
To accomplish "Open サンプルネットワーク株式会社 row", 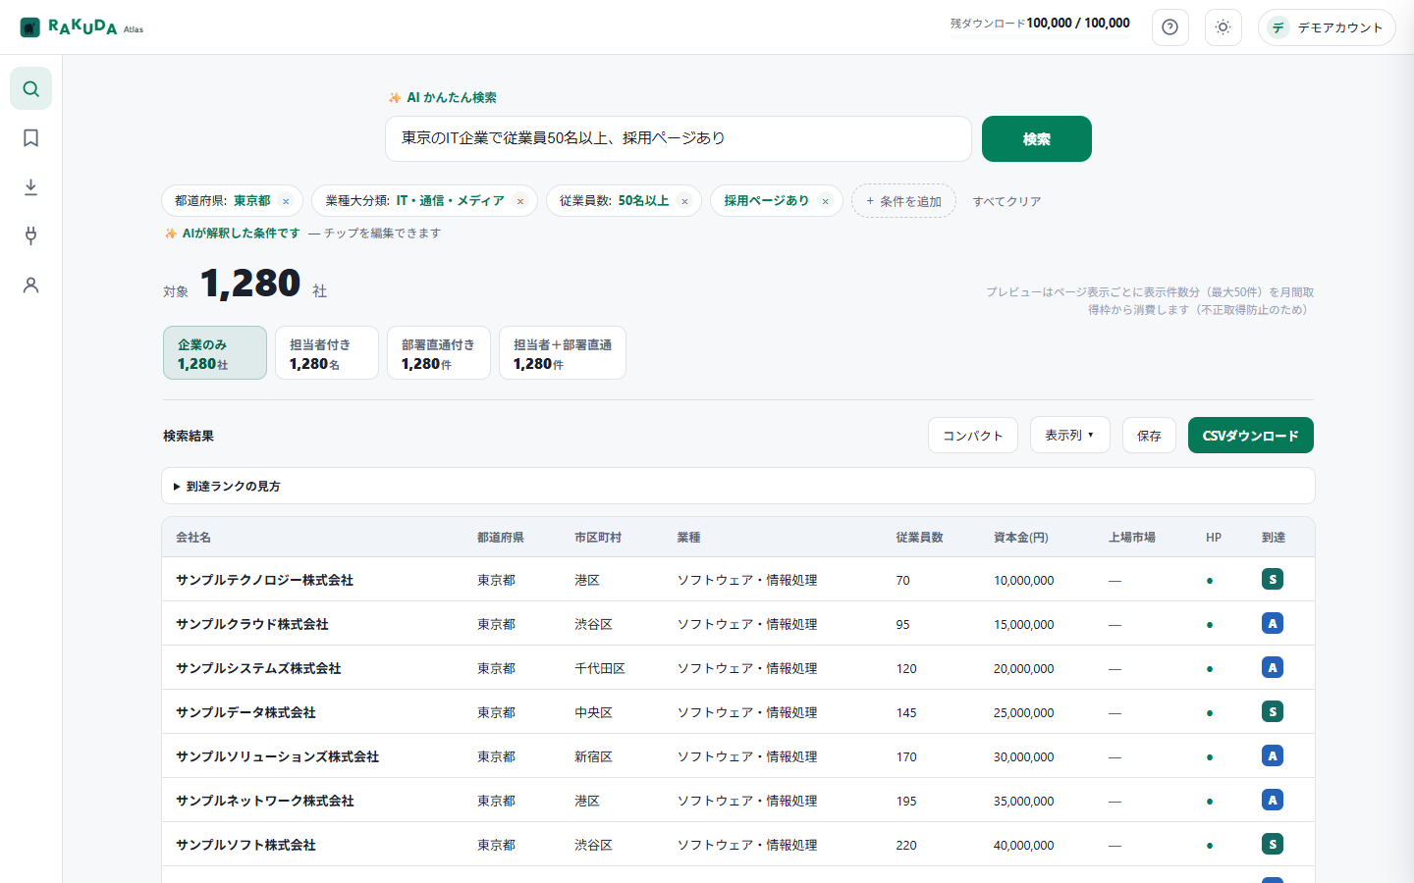I will coord(737,801).
